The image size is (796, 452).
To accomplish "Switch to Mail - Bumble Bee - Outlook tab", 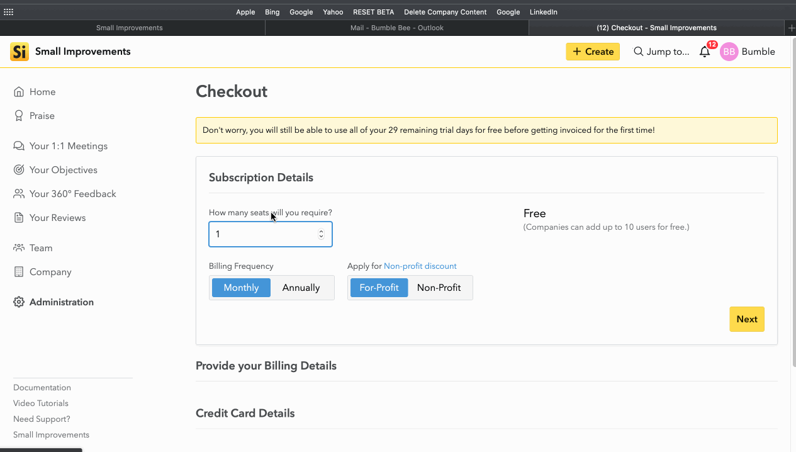I will pyautogui.click(x=396, y=28).
